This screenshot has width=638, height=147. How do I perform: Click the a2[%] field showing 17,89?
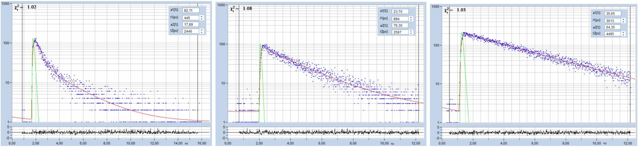click(190, 24)
